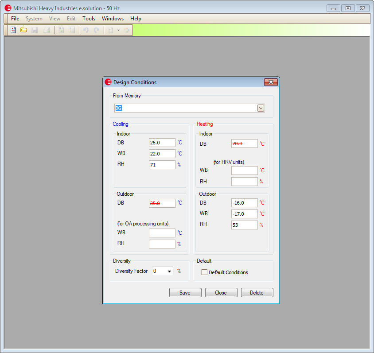Close the Design Conditions dialog
The image size is (374, 353).
click(x=271, y=82)
